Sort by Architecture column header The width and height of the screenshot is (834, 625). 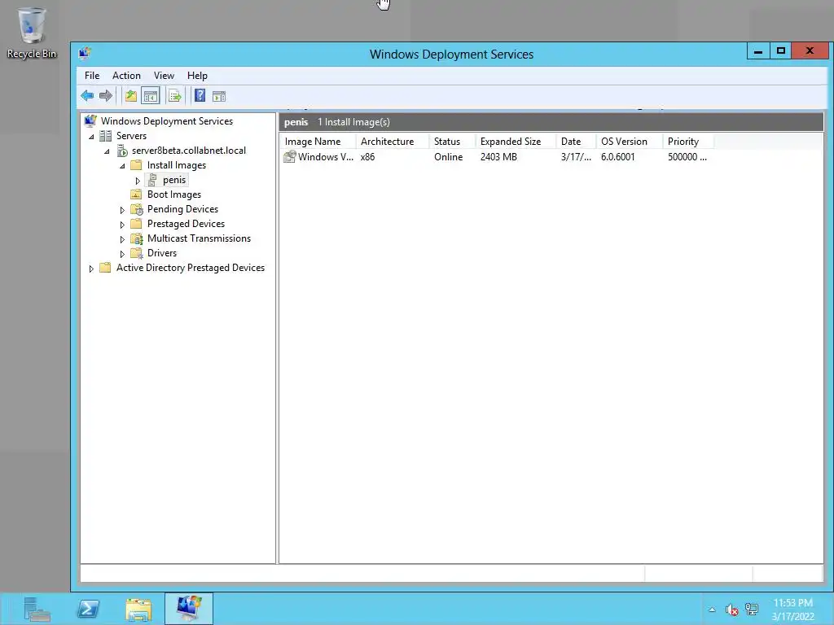click(392, 142)
